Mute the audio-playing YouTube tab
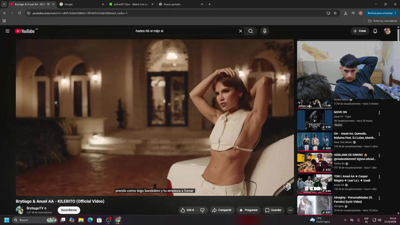 tap(48, 4)
